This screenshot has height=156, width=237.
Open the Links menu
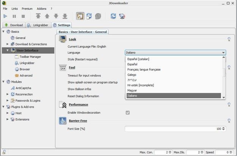coord(14,9)
